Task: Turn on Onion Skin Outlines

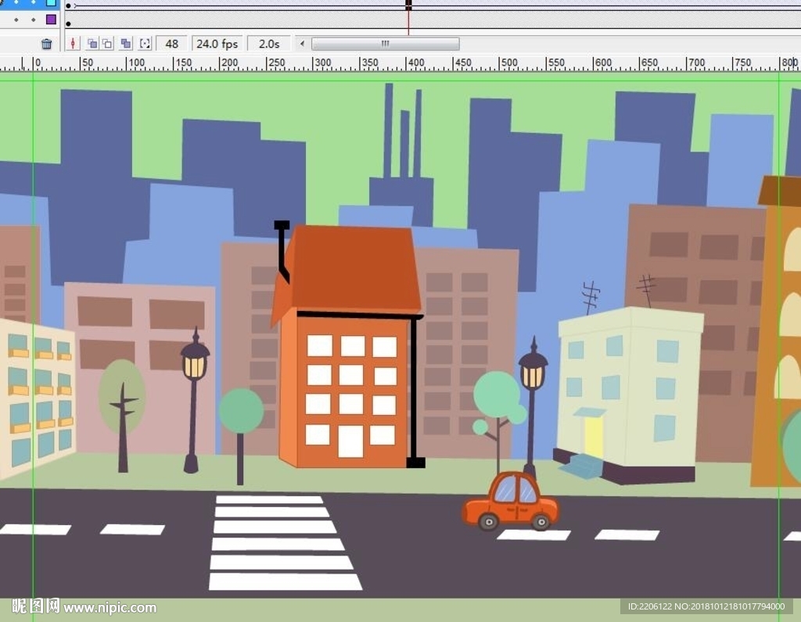Action: (107, 44)
